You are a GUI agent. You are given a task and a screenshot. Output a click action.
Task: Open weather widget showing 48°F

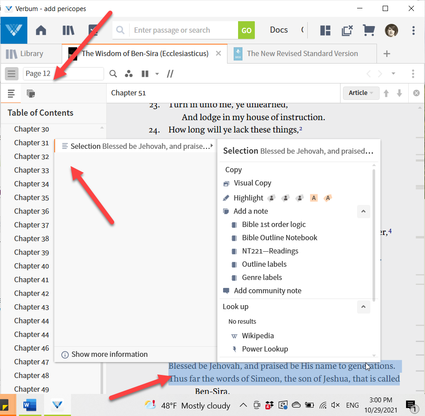tap(187, 405)
